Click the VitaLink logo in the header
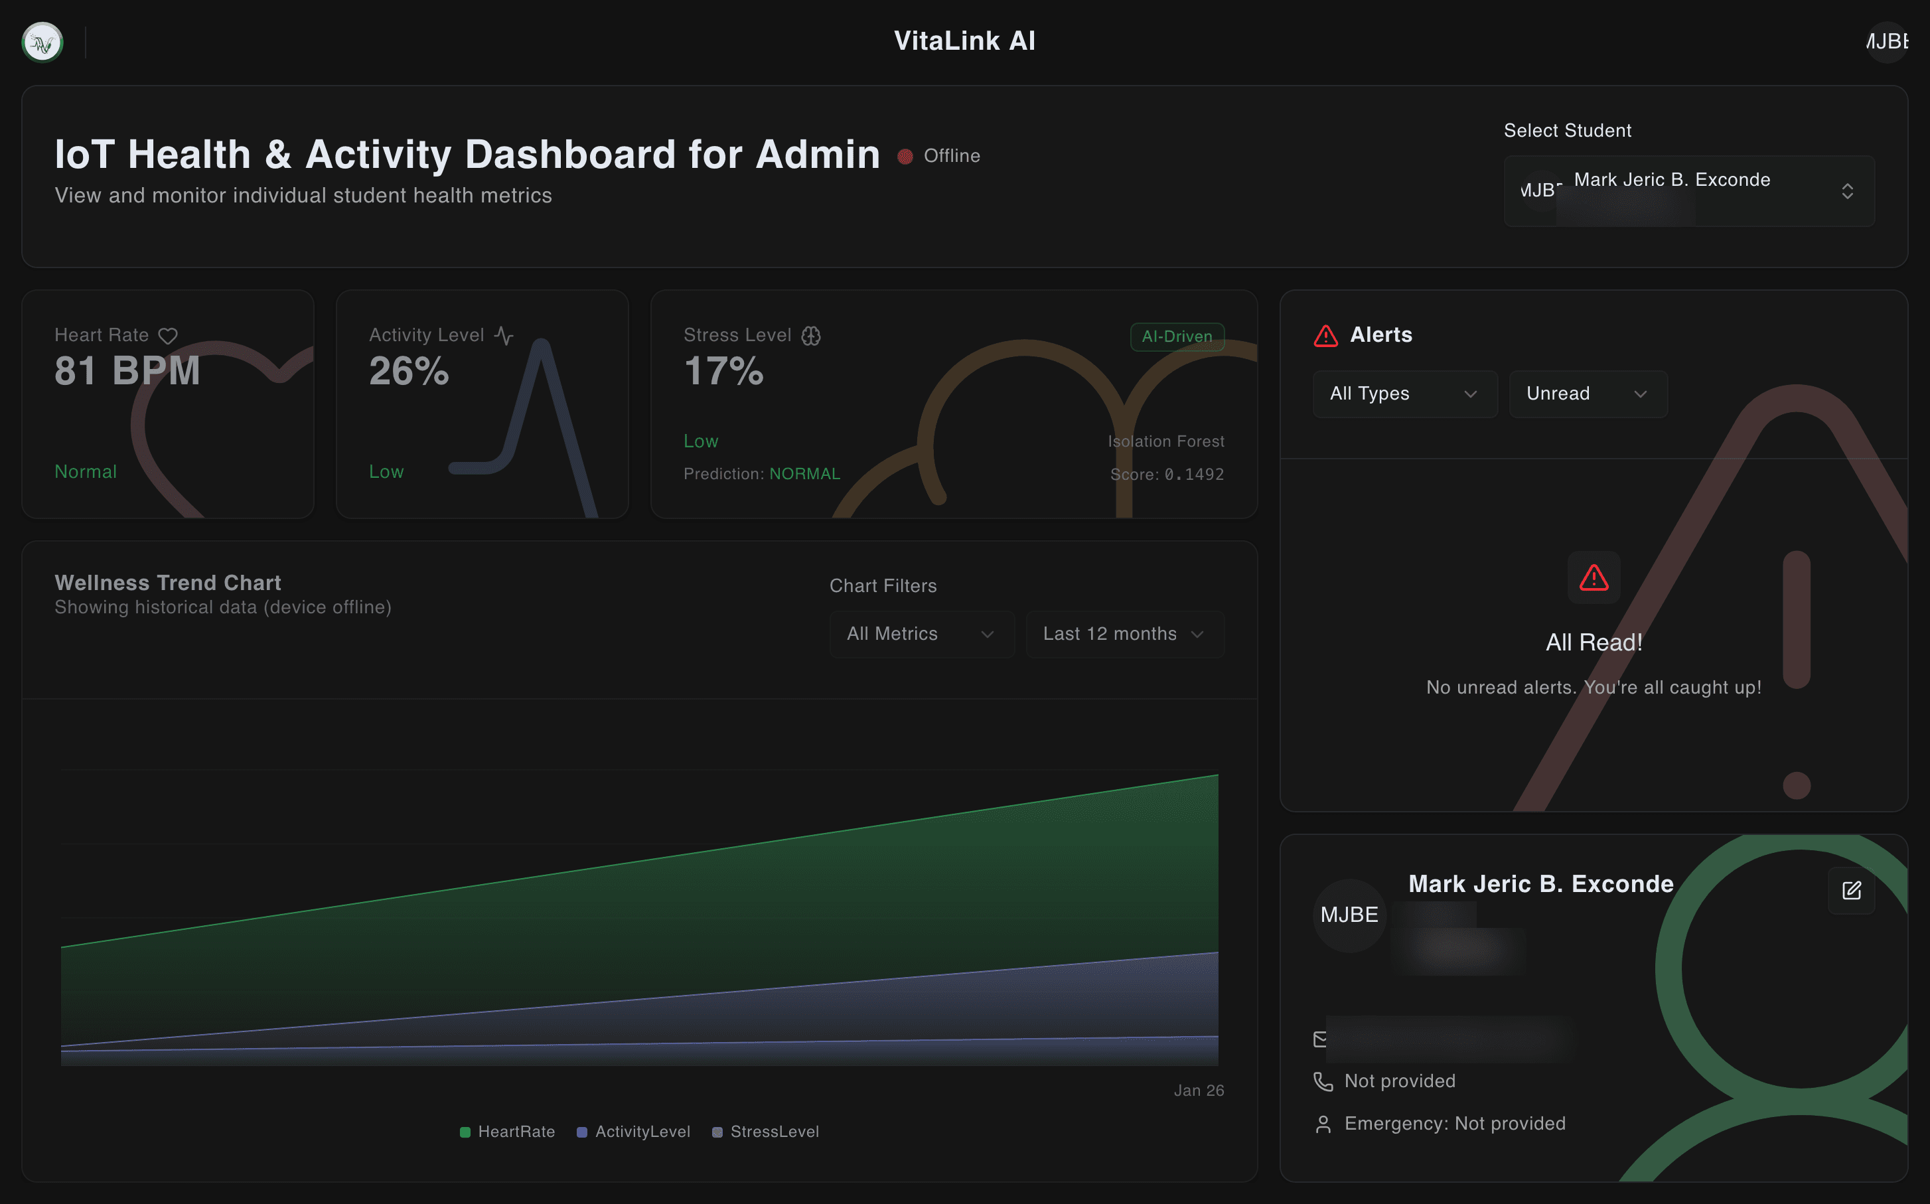The height and width of the screenshot is (1204, 1930). (42, 42)
